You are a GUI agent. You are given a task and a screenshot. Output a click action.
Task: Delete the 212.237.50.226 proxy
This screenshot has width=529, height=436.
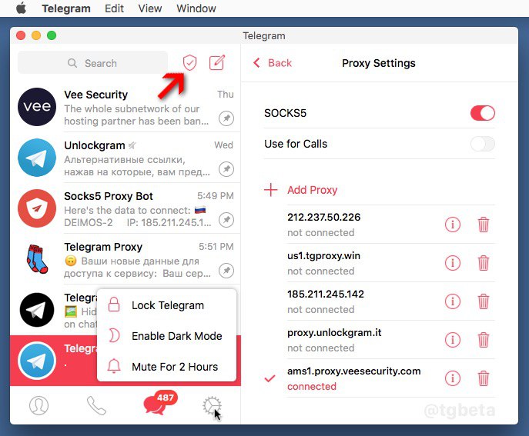pyautogui.click(x=483, y=225)
